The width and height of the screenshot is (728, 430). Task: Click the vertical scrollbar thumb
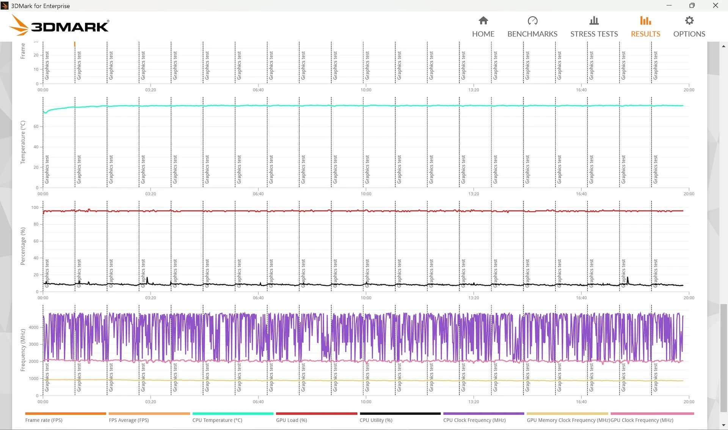[723, 358]
